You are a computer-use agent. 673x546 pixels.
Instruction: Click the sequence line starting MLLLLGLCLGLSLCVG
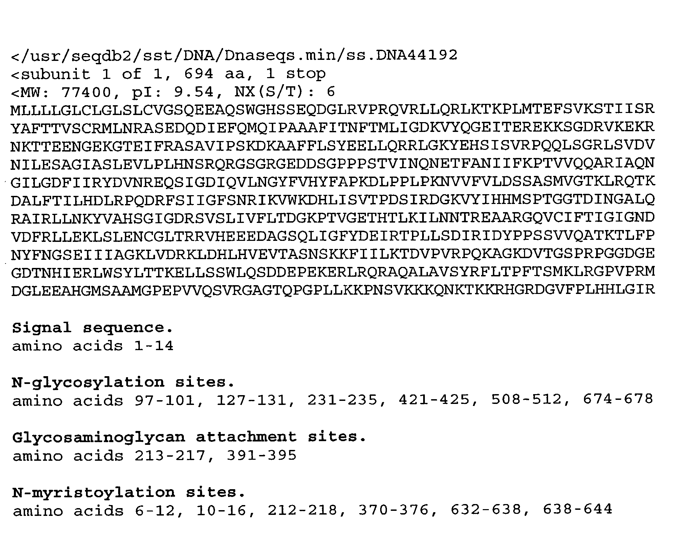332,110
